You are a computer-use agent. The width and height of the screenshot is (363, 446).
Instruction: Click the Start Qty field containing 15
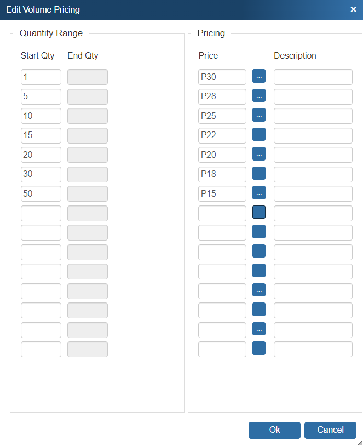[41, 135]
